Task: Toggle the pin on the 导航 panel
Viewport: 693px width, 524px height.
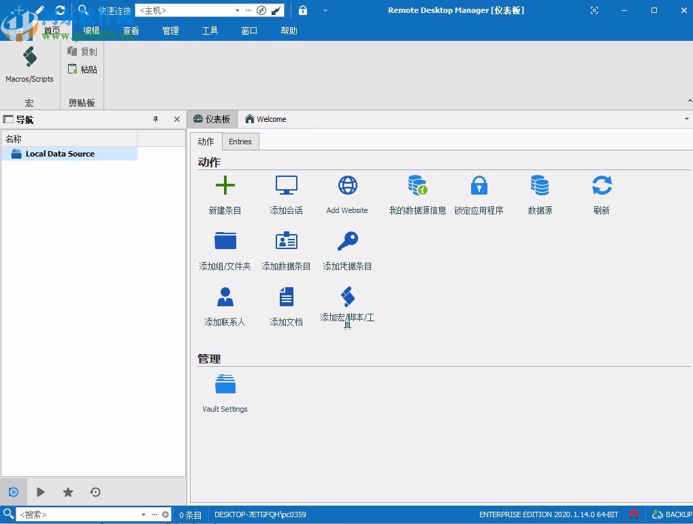Action: click(155, 119)
